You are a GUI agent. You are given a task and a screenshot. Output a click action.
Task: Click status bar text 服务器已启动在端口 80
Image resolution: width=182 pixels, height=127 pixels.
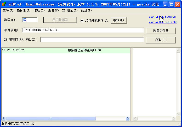18,124
